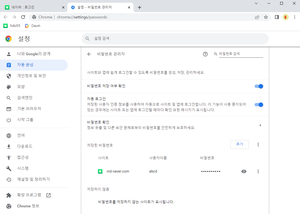Open the 모양 appearance settings
Viewport: 300px width, 214px height.
(x=34, y=87)
